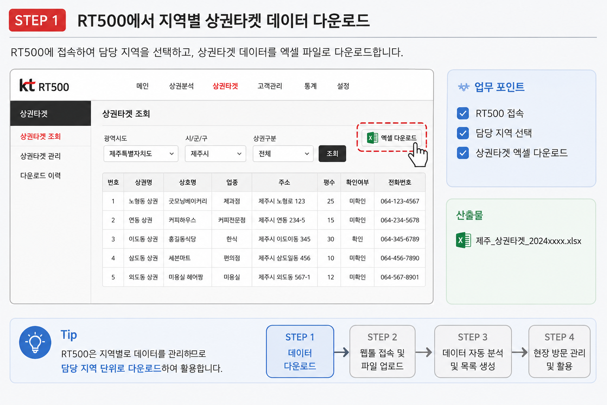Open the 고객관리 menu
The width and height of the screenshot is (607, 405).
pos(270,86)
